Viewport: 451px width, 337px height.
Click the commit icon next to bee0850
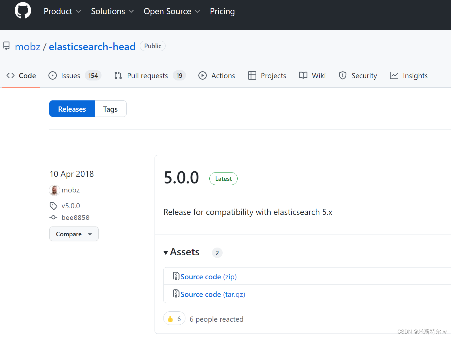pyautogui.click(x=53, y=217)
